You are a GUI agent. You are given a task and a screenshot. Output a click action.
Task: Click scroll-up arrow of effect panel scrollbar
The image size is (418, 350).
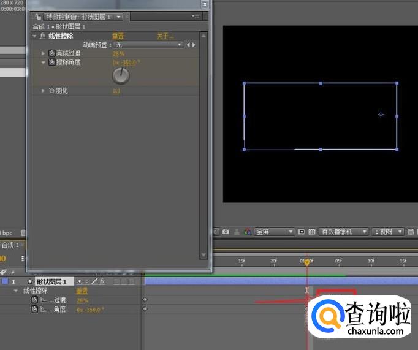203,36
